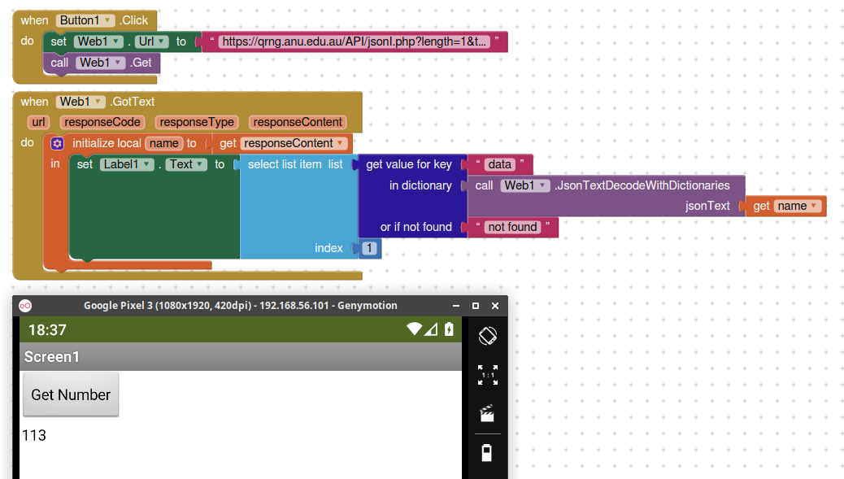
Task: Open the Url property dropdown
Action: [163, 41]
